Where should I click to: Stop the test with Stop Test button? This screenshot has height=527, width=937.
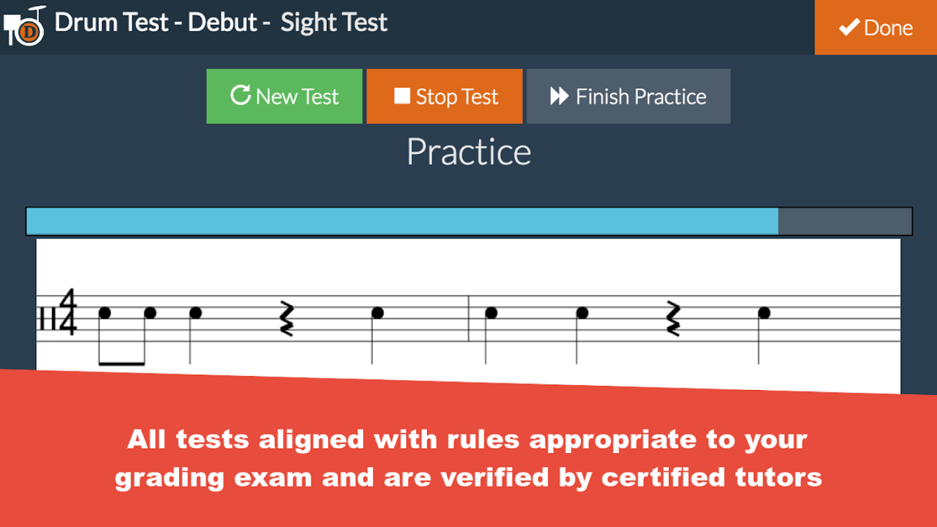[444, 96]
